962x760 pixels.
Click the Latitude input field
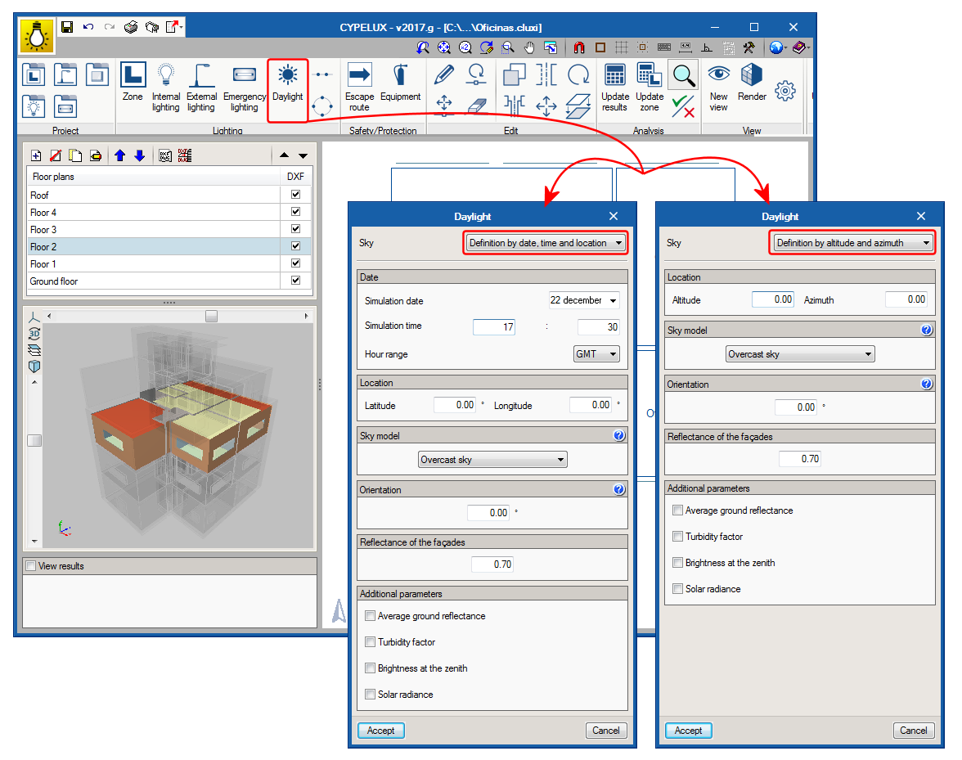coord(454,405)
